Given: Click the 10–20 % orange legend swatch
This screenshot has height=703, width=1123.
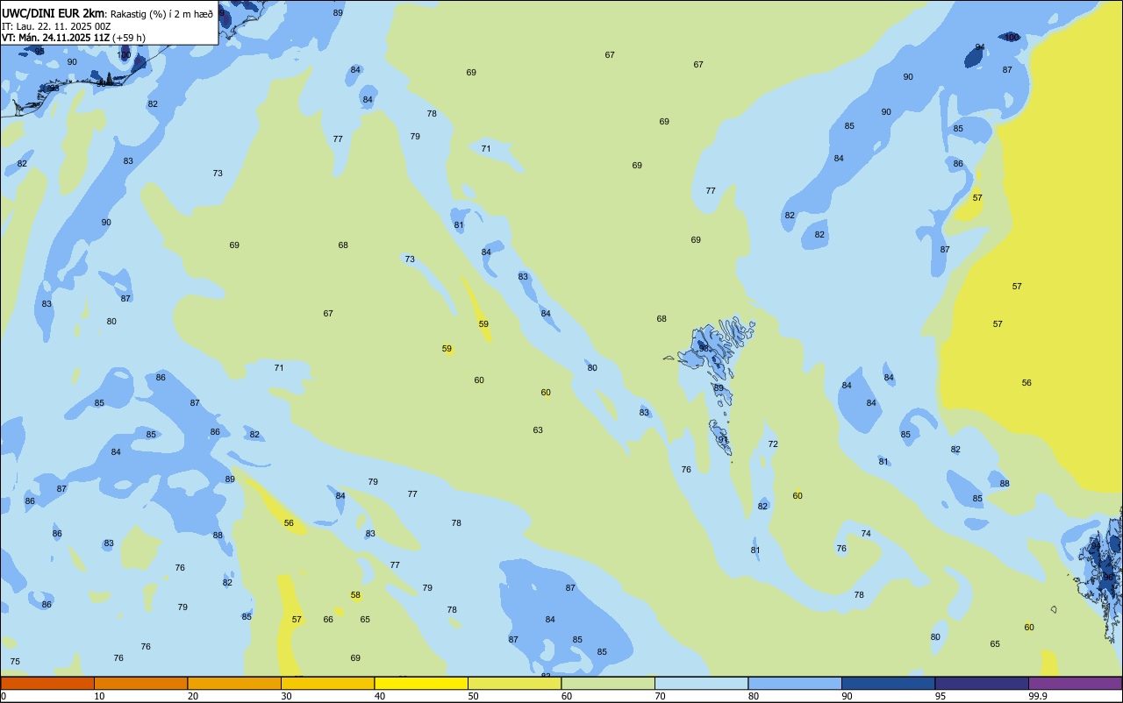Looking at the screenshot, I should [140, 683].
